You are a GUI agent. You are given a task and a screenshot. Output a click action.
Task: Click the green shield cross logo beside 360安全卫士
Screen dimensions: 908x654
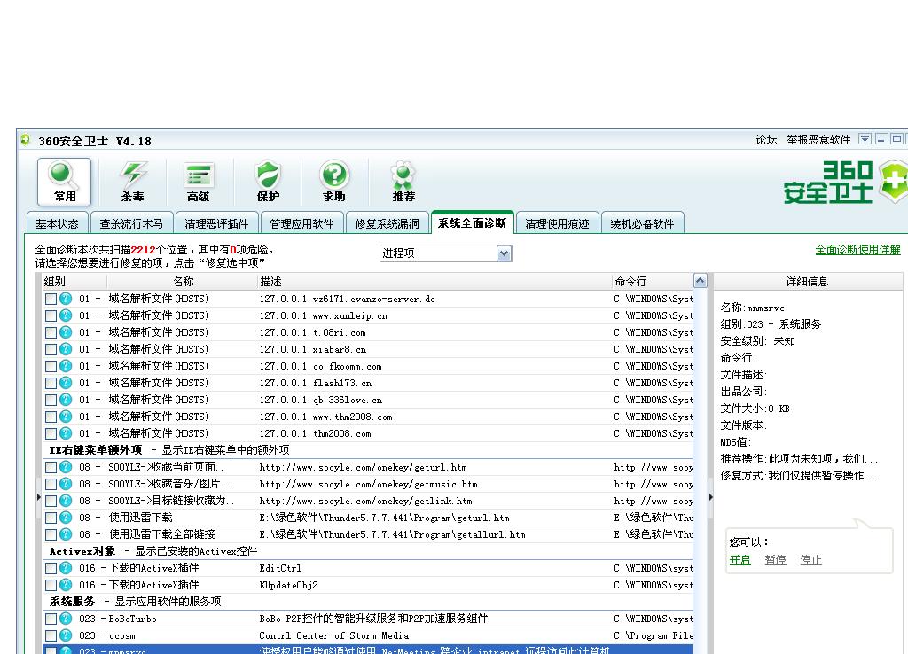tap(894, 182)
